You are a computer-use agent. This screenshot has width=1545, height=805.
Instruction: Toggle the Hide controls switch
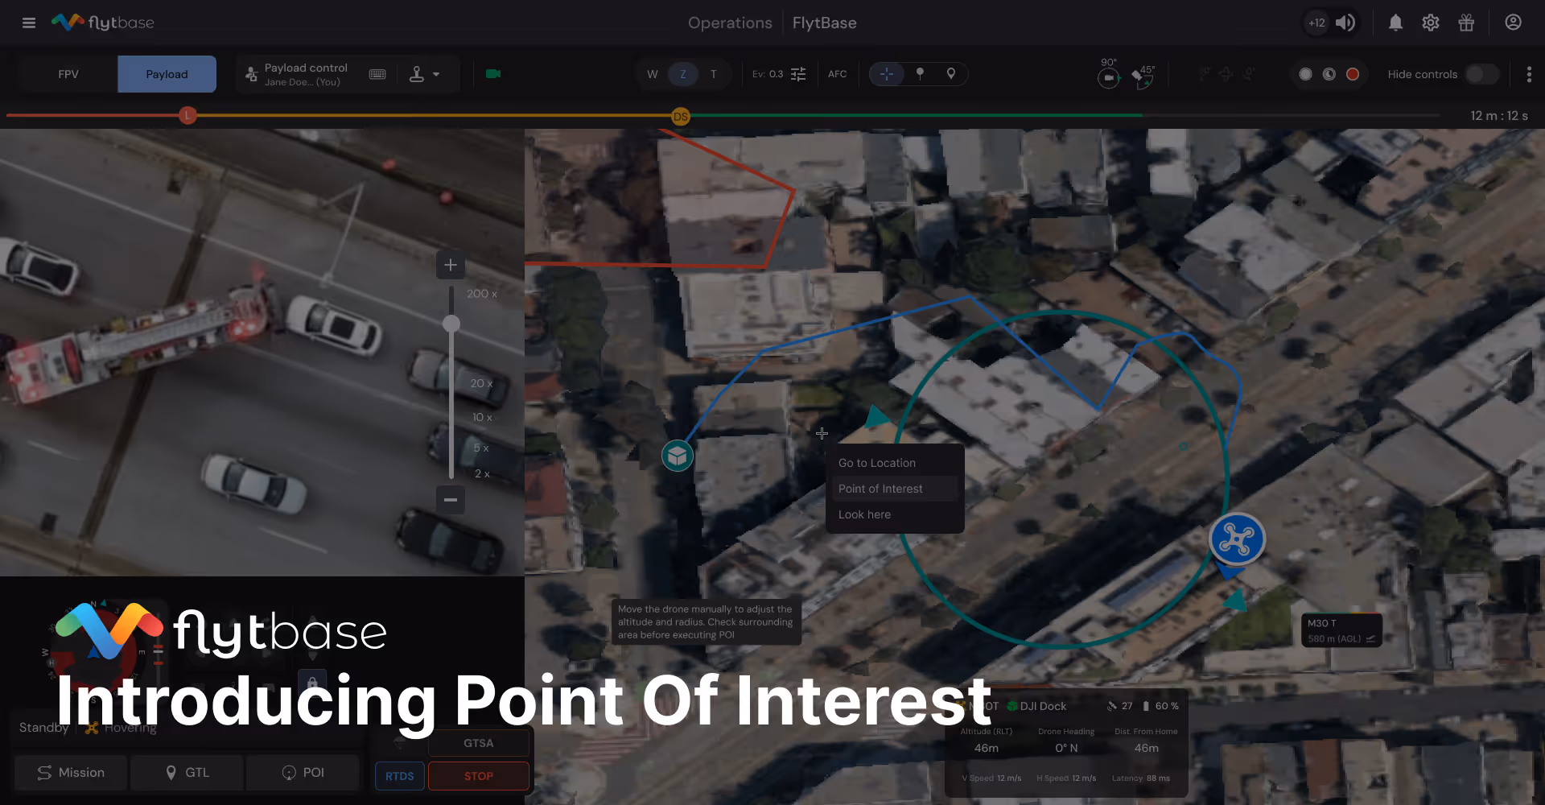1481,74
